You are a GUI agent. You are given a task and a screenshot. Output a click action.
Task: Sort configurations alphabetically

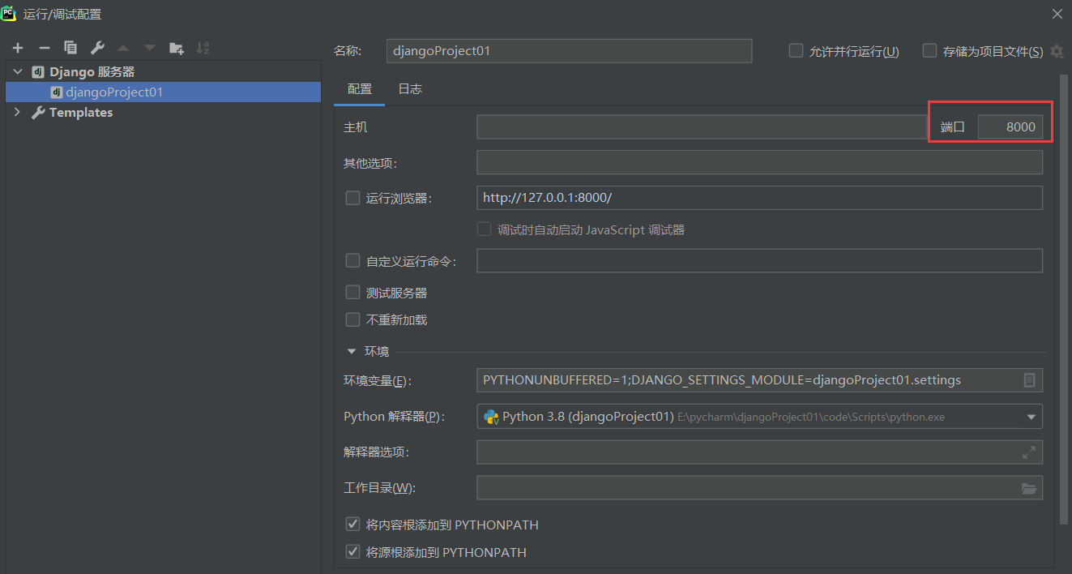tap(203, 49)
